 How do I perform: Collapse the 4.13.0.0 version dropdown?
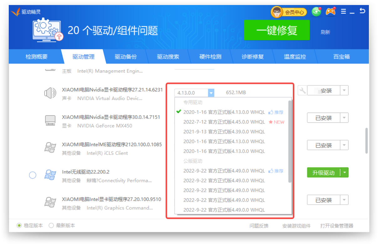[211, 93]
